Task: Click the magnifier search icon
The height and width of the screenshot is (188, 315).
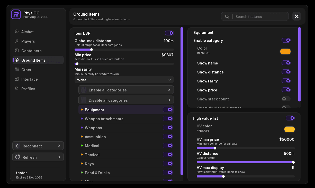Action: tap(227, 16)
